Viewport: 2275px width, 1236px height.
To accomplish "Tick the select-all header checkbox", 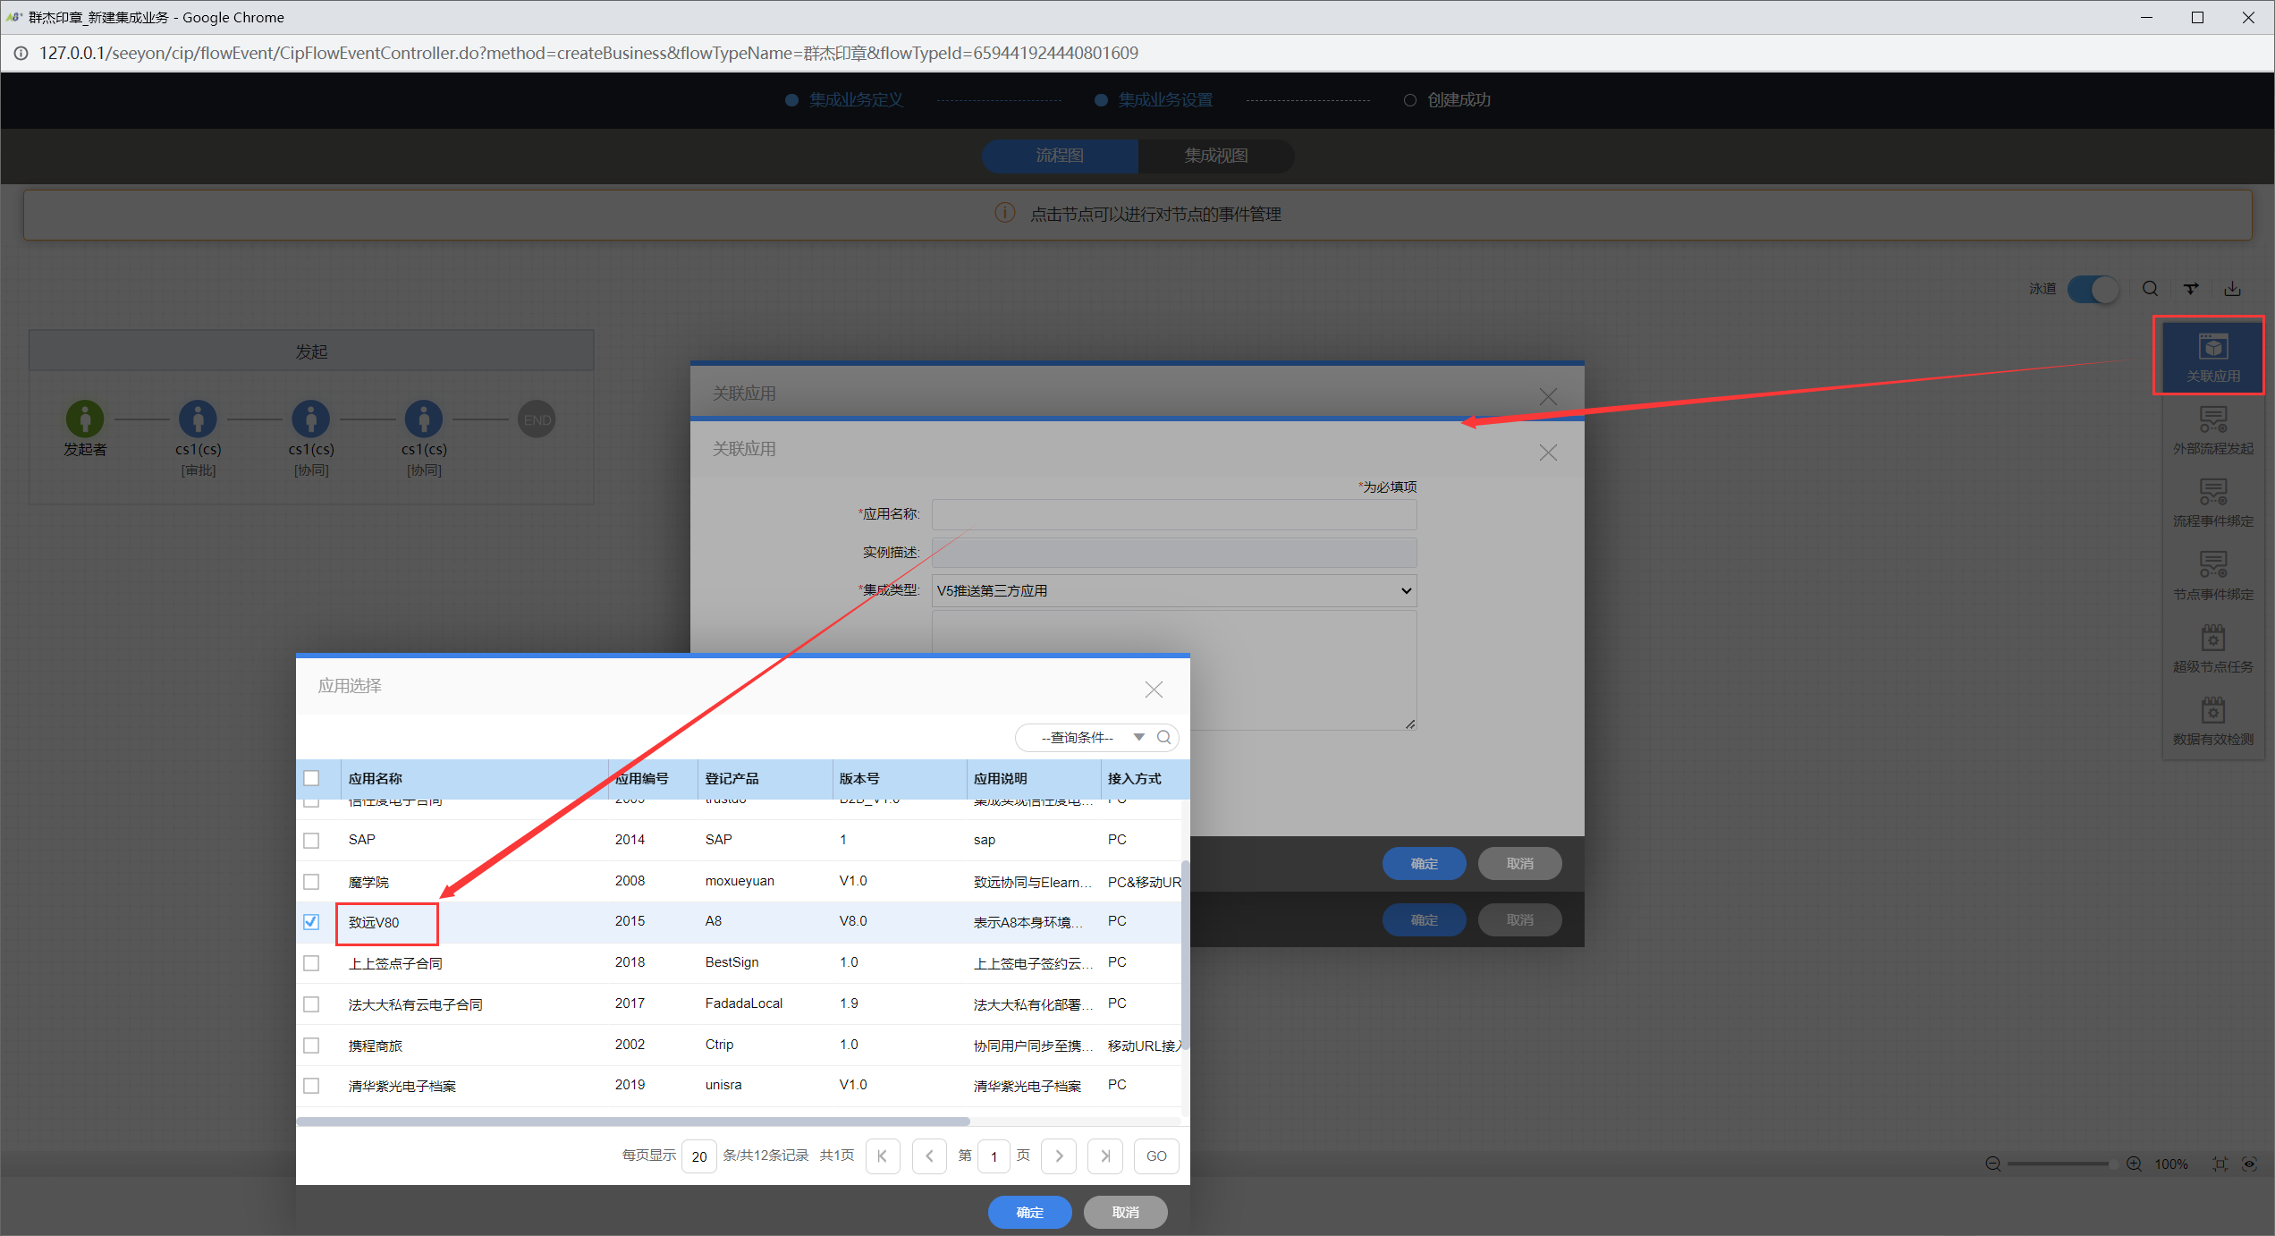I will click(x=311, y=778).
